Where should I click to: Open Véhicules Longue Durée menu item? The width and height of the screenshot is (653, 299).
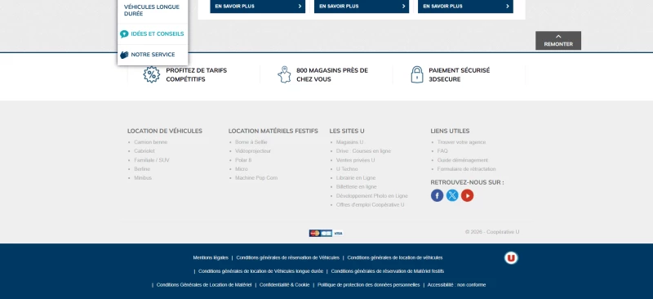coord(153,11)
